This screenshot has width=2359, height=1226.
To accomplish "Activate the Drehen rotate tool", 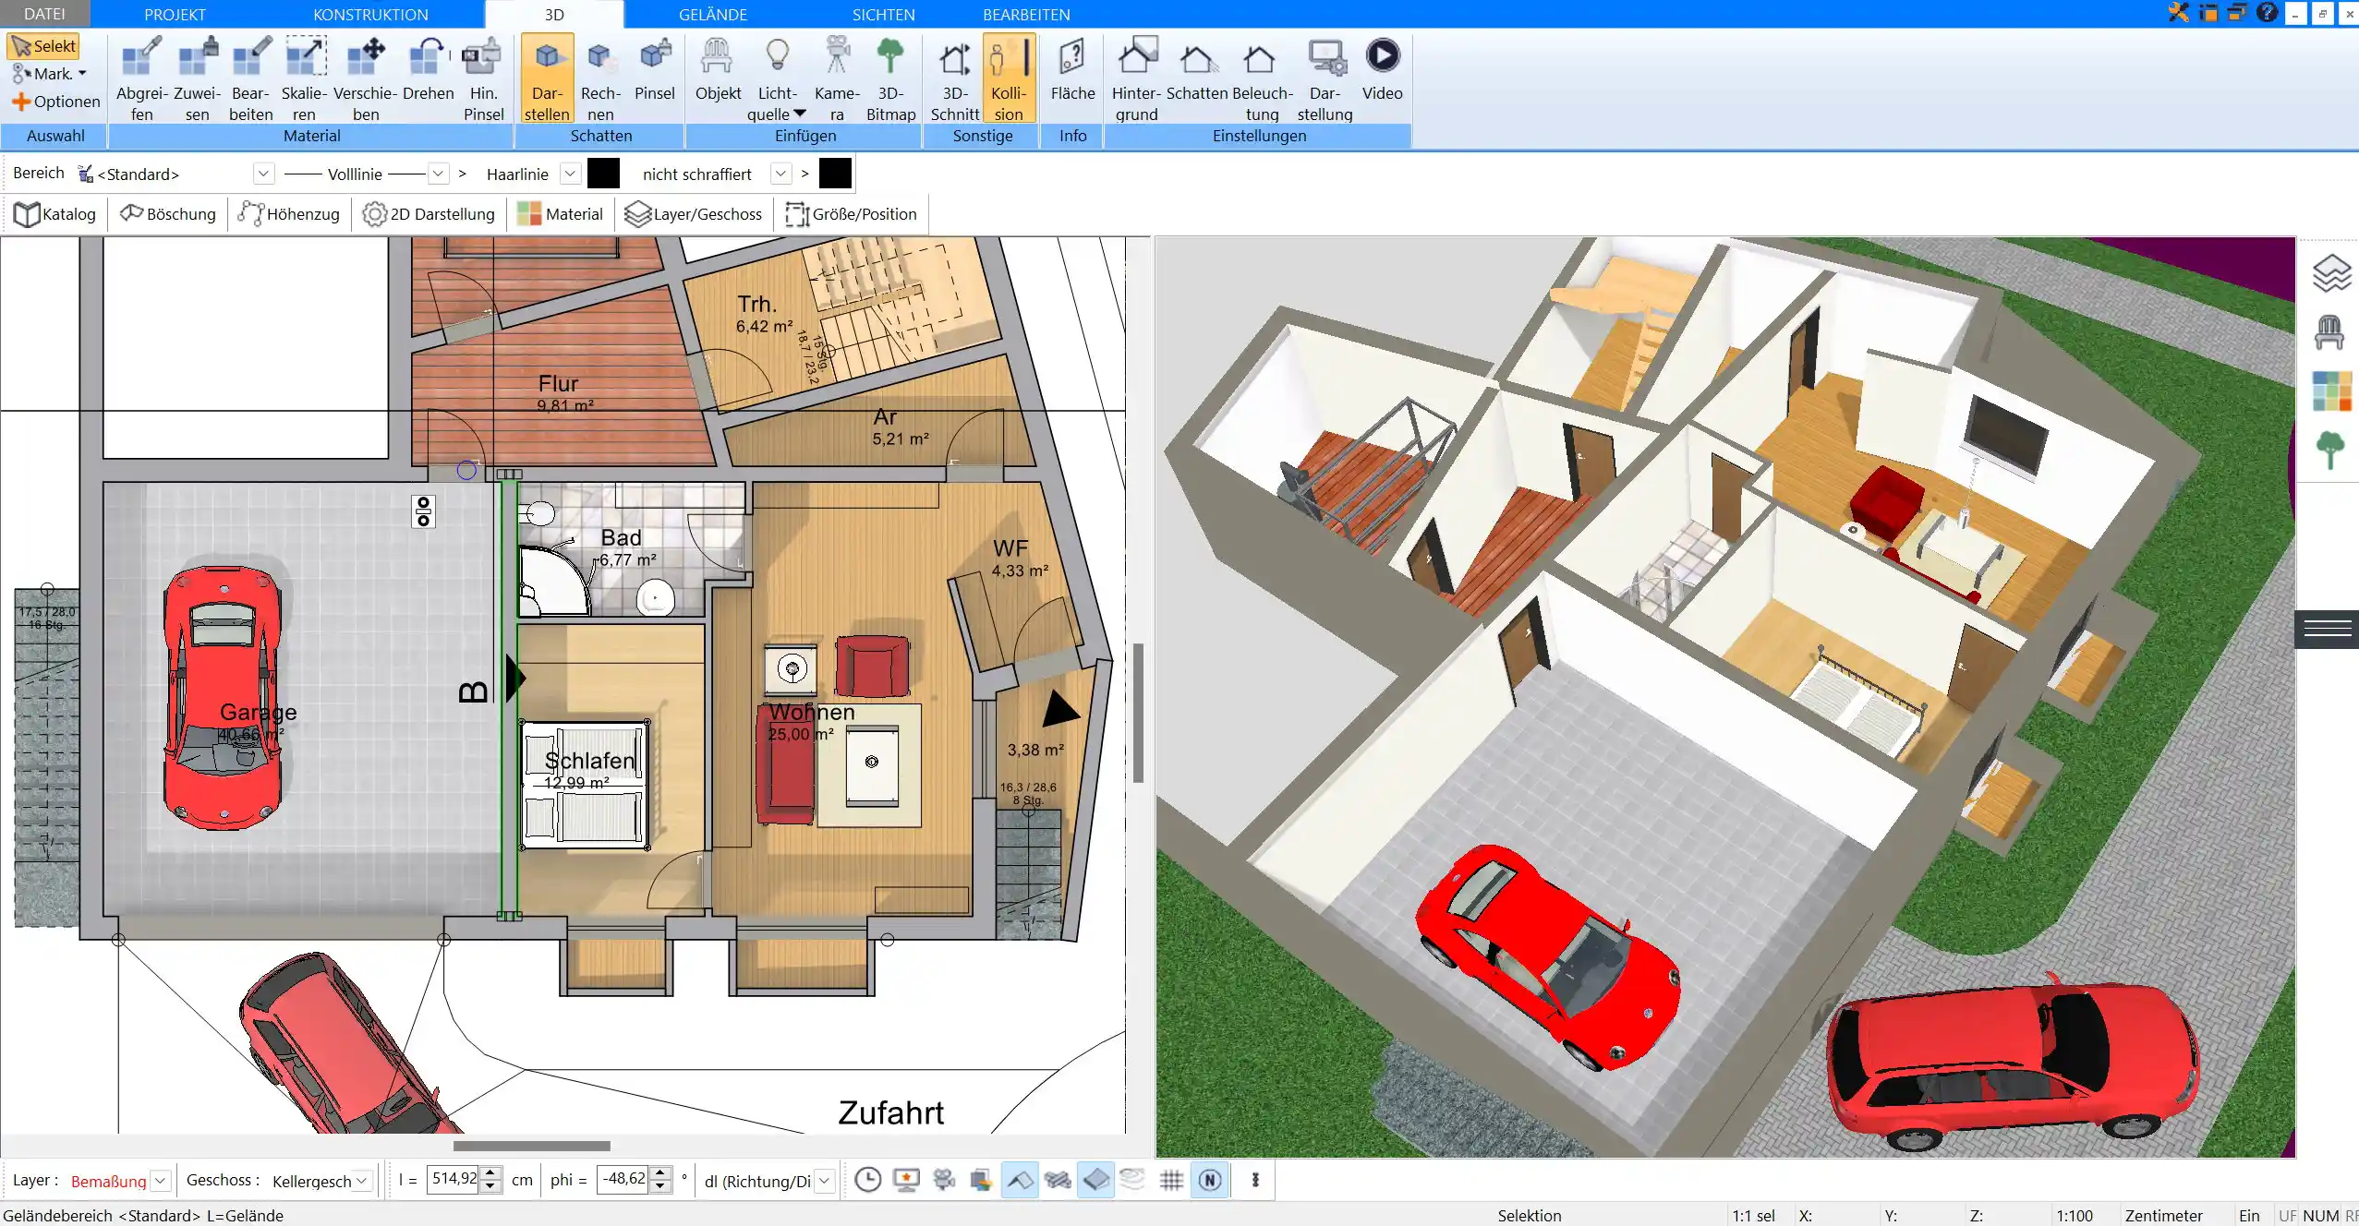I will tap(428, 69).
